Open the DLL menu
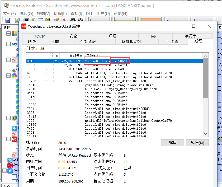The width and height of the screenshot is (222, 187). click(x=89, y=14)
